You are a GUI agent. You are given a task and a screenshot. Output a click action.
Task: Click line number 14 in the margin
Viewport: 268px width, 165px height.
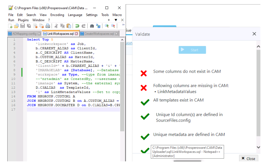[x=13, y=96]
